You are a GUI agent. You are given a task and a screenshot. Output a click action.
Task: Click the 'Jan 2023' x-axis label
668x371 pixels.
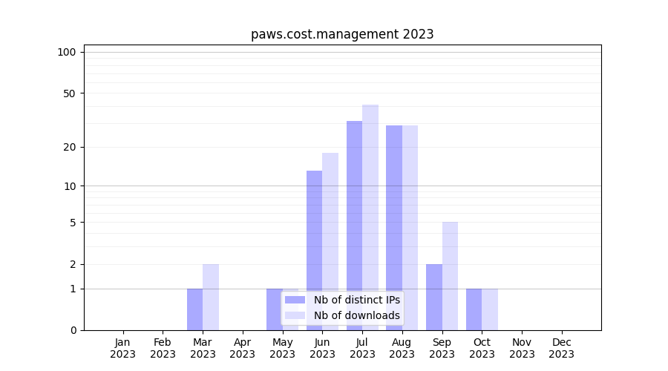click(x=123, y=348)
